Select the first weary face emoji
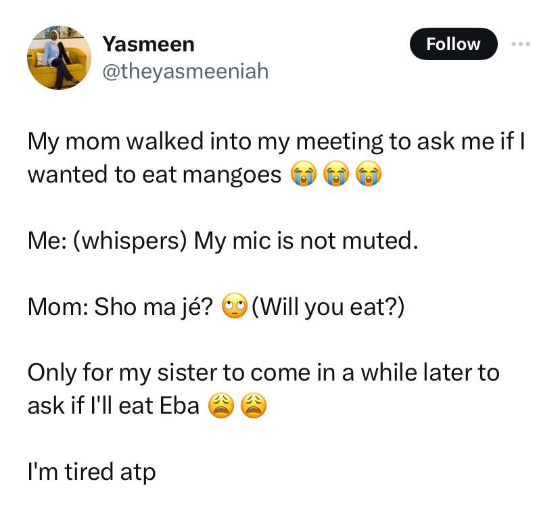This screenshot has height=511, width=560. [221, 405]
